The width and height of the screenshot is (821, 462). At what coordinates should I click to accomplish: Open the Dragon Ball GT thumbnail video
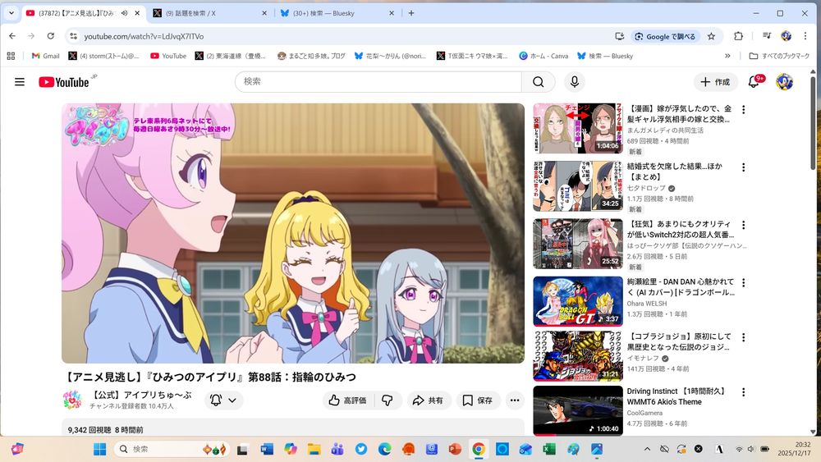[x=577, y=301]
